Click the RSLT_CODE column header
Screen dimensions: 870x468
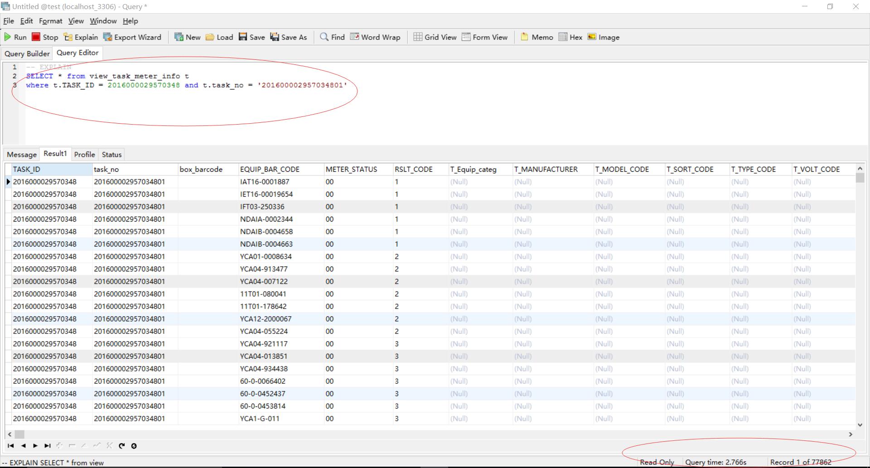pos(420,169)
